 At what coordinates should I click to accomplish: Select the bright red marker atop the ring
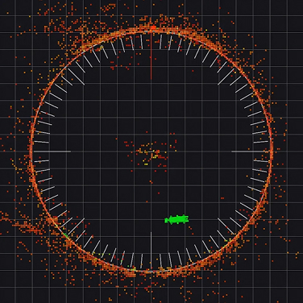[153, 27]
